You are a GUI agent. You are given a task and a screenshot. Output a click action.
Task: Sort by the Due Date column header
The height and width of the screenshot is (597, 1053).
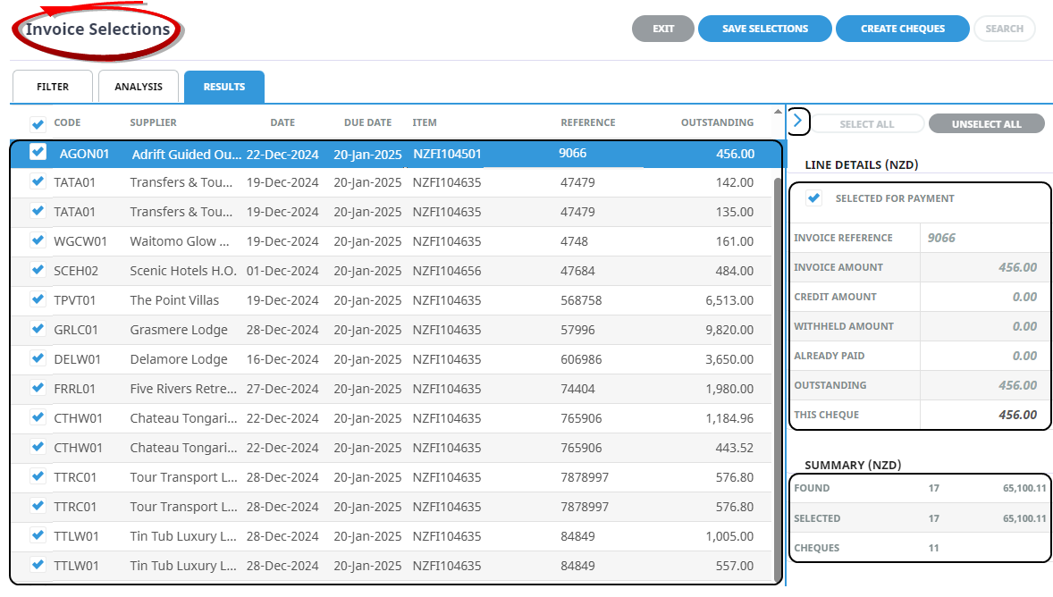pyautogui.click(x=367, y=122)
